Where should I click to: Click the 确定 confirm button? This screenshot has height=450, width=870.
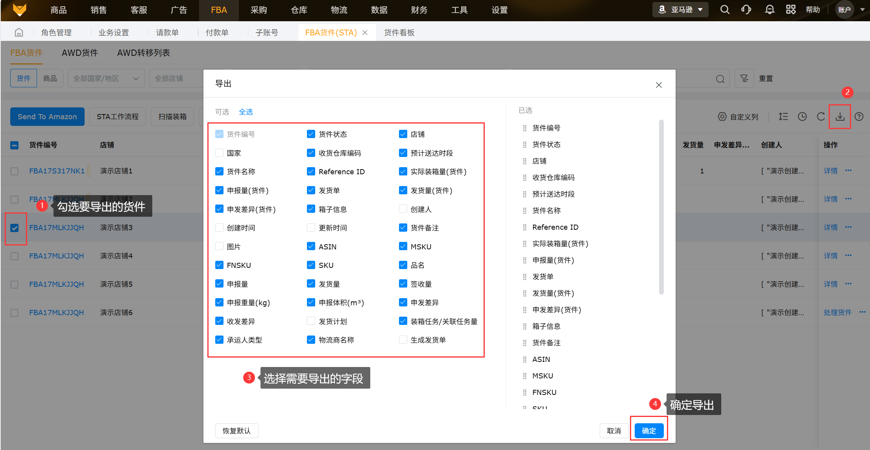(648, 431)
